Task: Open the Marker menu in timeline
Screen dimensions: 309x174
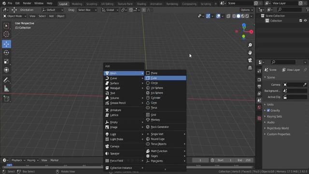Action: pyautogui.click(x=55, y=160)
